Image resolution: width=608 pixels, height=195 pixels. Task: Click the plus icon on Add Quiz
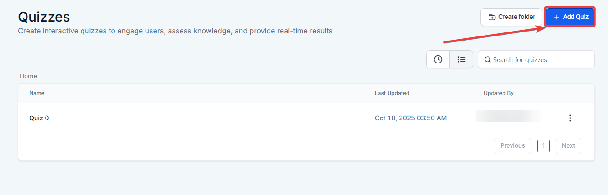tap(556, 17)
